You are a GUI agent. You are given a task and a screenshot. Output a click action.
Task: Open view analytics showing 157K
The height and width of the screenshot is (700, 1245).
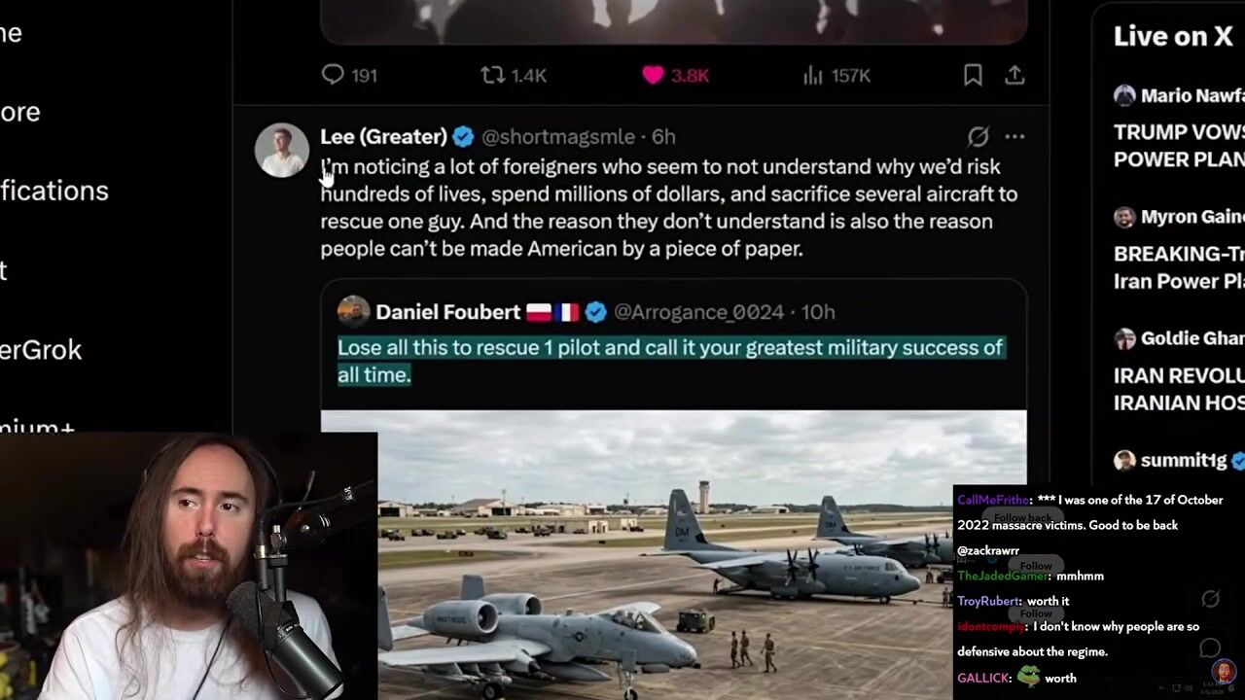tap(836, 75)
